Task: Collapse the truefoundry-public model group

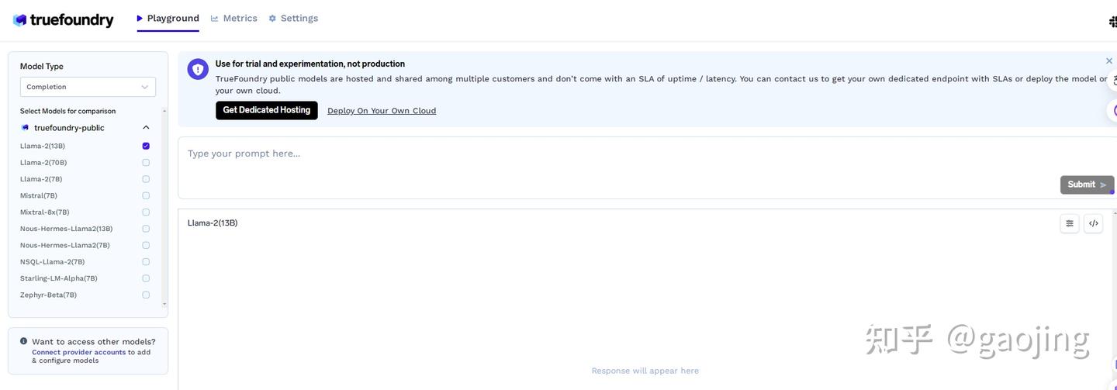Action: pos(146,128)
